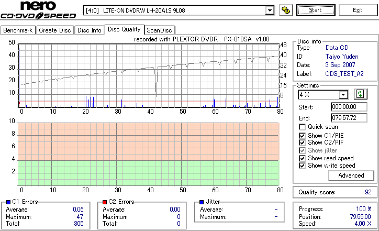Toggle the Show C1/PIE checkbox
Viewport: 379px width, 231px height.
pyautogui.click(x=302, y=136)
